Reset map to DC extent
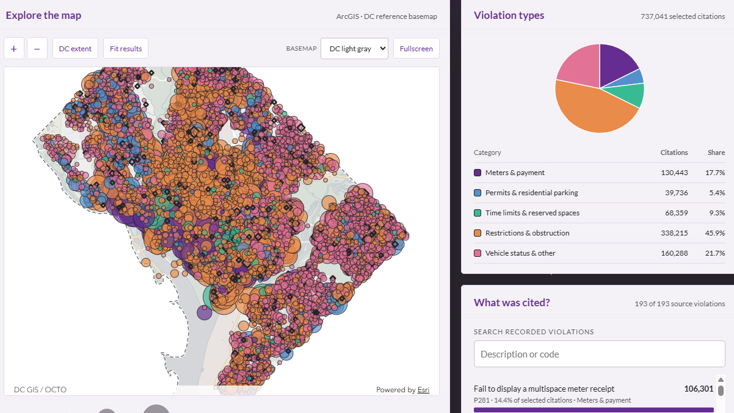The width and height of the screenshot is (734, 413). pyautogui.click(x=76, y=48)
